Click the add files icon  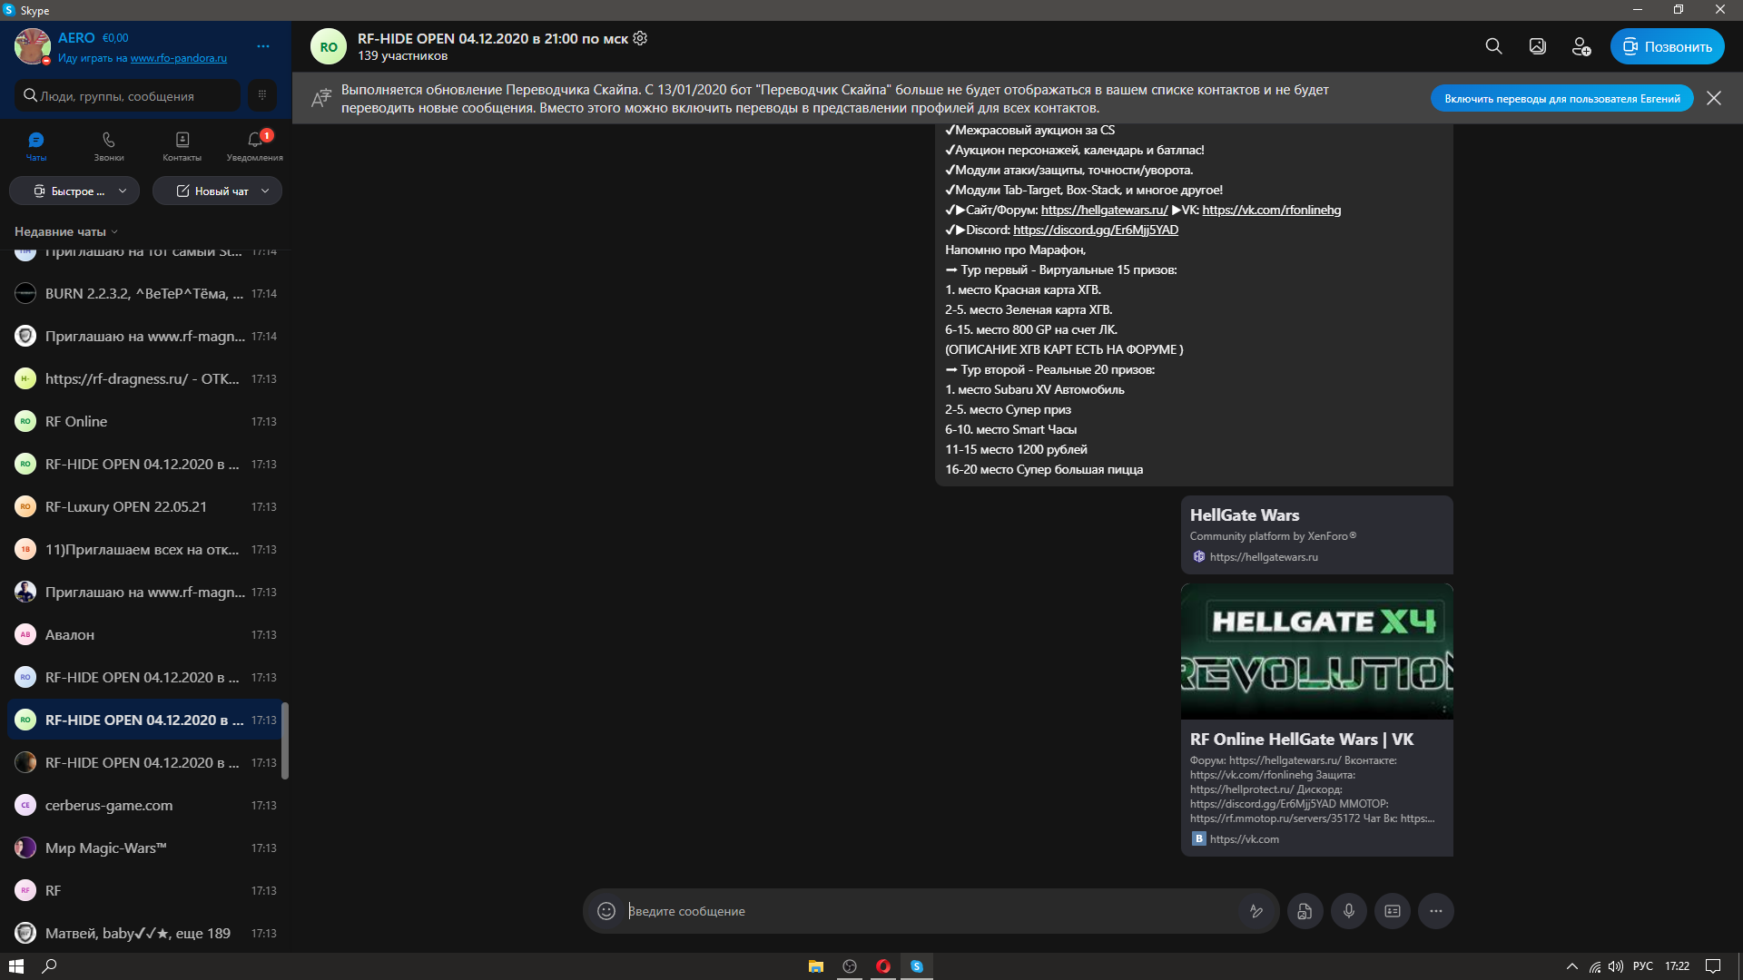pos(1305,911)
